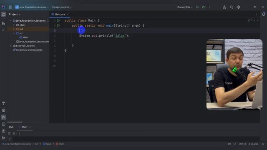
Task: Run main method from gutter line 2
Action: pyautogui.click(x=58, y=25)
